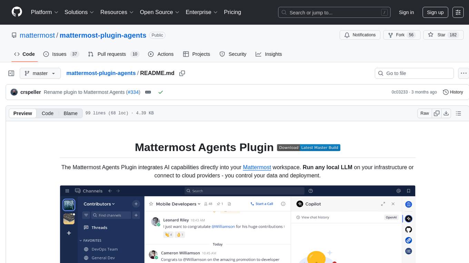Expand the file tree side panel
Image resolution: width=469 pixels, height=263 pixels.
(x=11, y=73)
